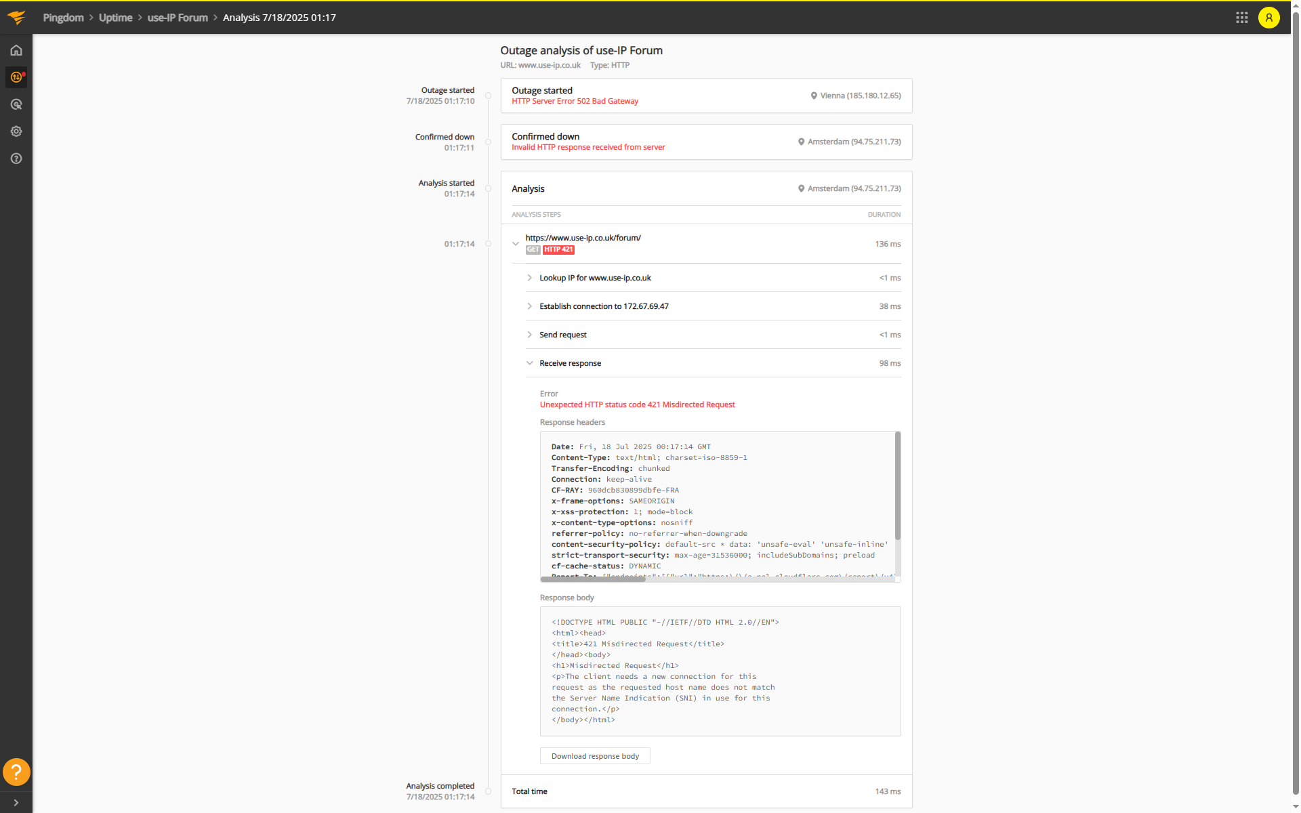
Task: Go to the Pingdom breadcrumb
Action: coord(63,18)
